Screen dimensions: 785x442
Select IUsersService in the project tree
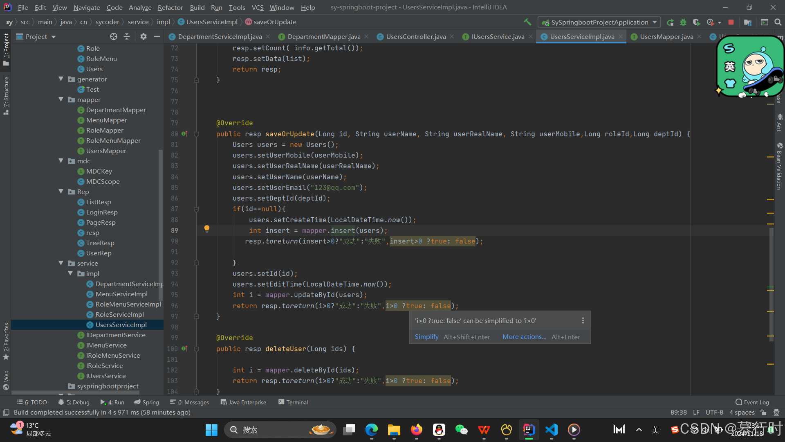point(106,376)
